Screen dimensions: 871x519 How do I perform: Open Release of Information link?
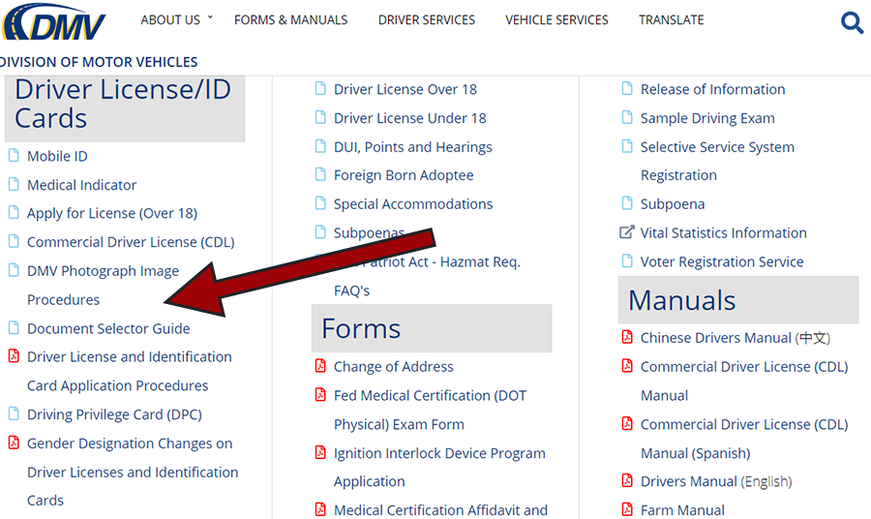point(712,89)
